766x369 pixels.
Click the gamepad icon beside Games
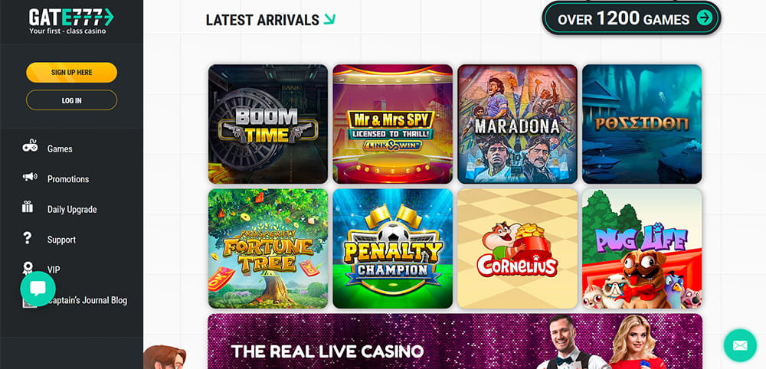pos(30,146)
